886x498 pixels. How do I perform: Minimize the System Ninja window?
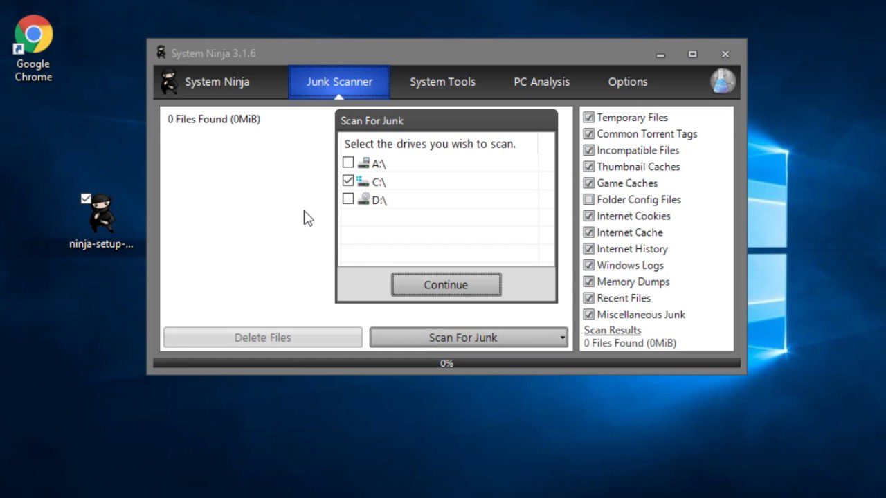pyautogui.click(x=660, y=54)
